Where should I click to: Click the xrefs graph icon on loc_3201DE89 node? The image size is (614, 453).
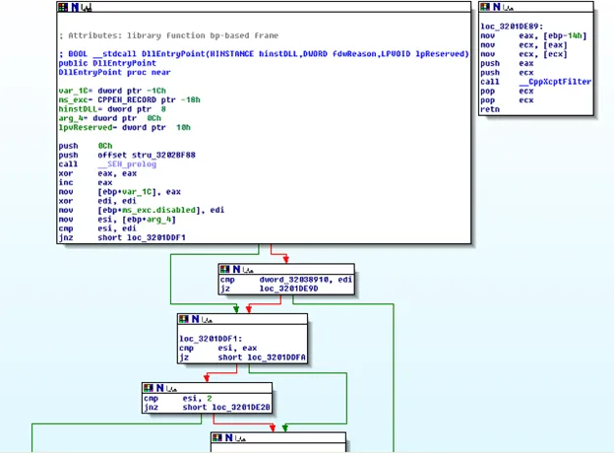tap(508, 7)
